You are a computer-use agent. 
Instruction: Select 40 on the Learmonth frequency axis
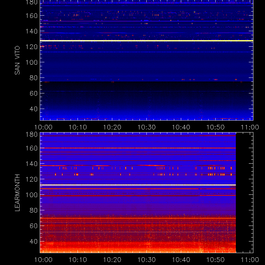tap(33, 241)
